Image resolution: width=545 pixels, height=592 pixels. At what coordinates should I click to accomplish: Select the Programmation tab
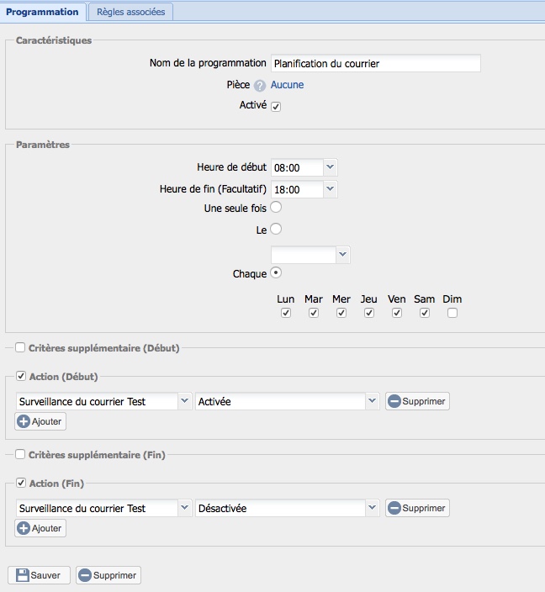pos(42,12)
